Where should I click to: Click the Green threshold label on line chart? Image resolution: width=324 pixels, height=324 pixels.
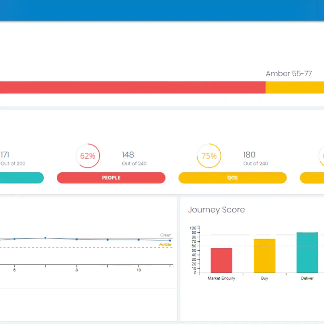click(x=165, y=235)
